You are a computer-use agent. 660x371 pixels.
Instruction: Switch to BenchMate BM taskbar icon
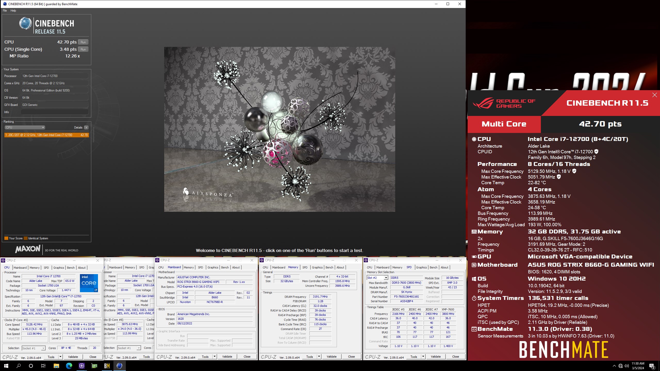click(107, 366)
